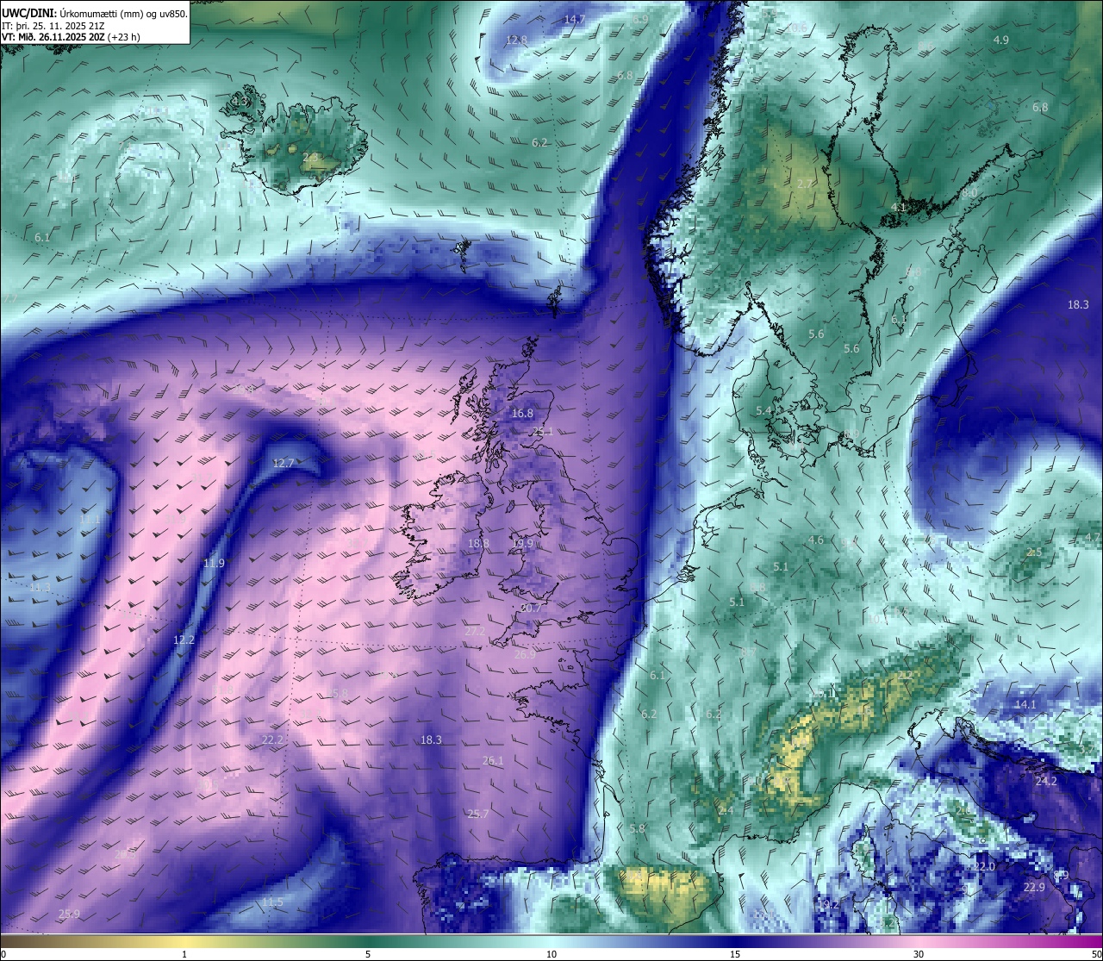Click the 26.9 value in the Channel
This screenshot has width=1103, height=961.
[525, 655]
